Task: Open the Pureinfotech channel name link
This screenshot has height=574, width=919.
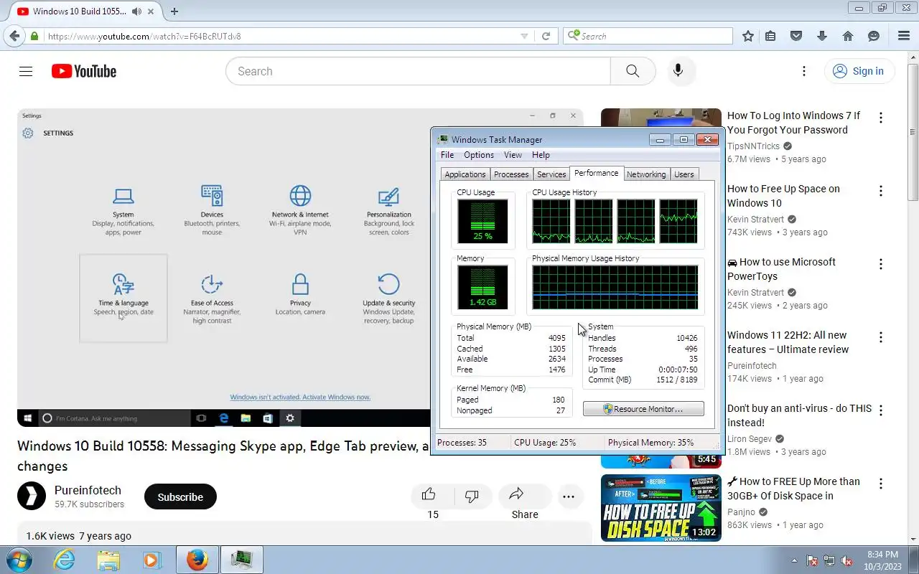Action: 88,490
